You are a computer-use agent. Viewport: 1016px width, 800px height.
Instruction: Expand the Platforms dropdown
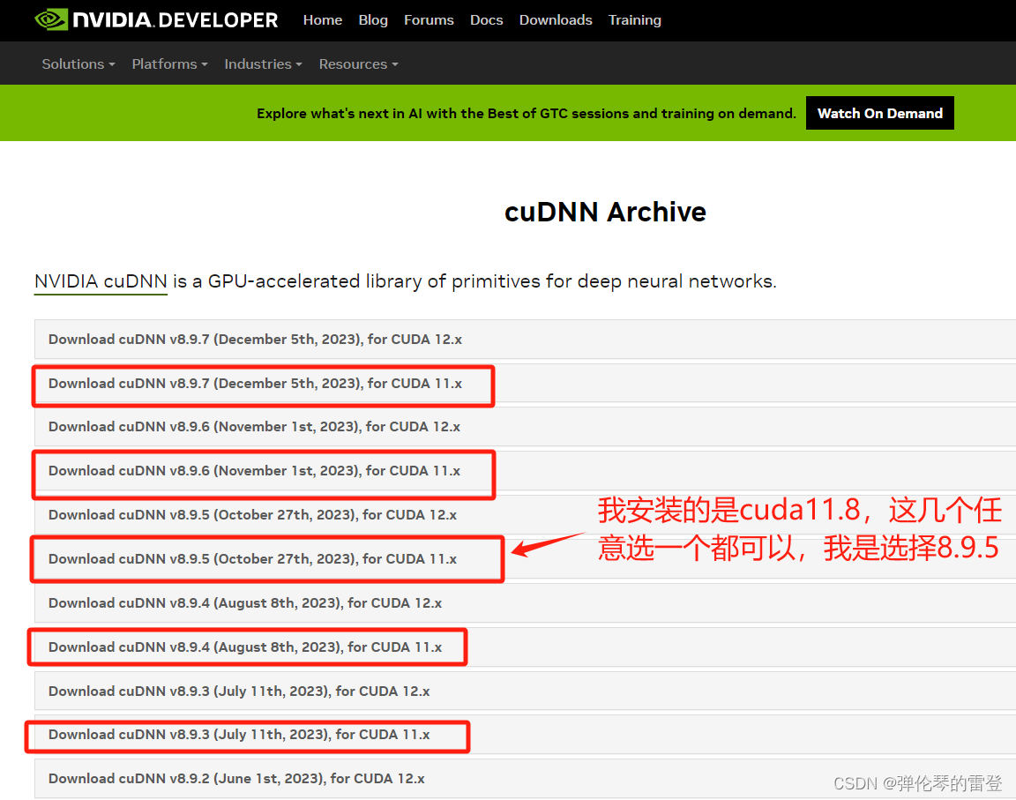[169, 64]
